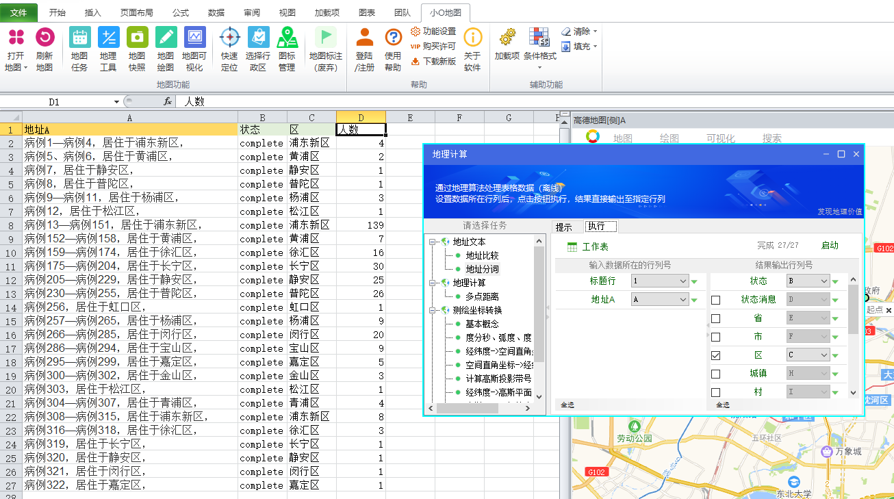Viewport: 894px width, 499px height.
Task: Click VIP 购买许可
Action: click(433, 47)
